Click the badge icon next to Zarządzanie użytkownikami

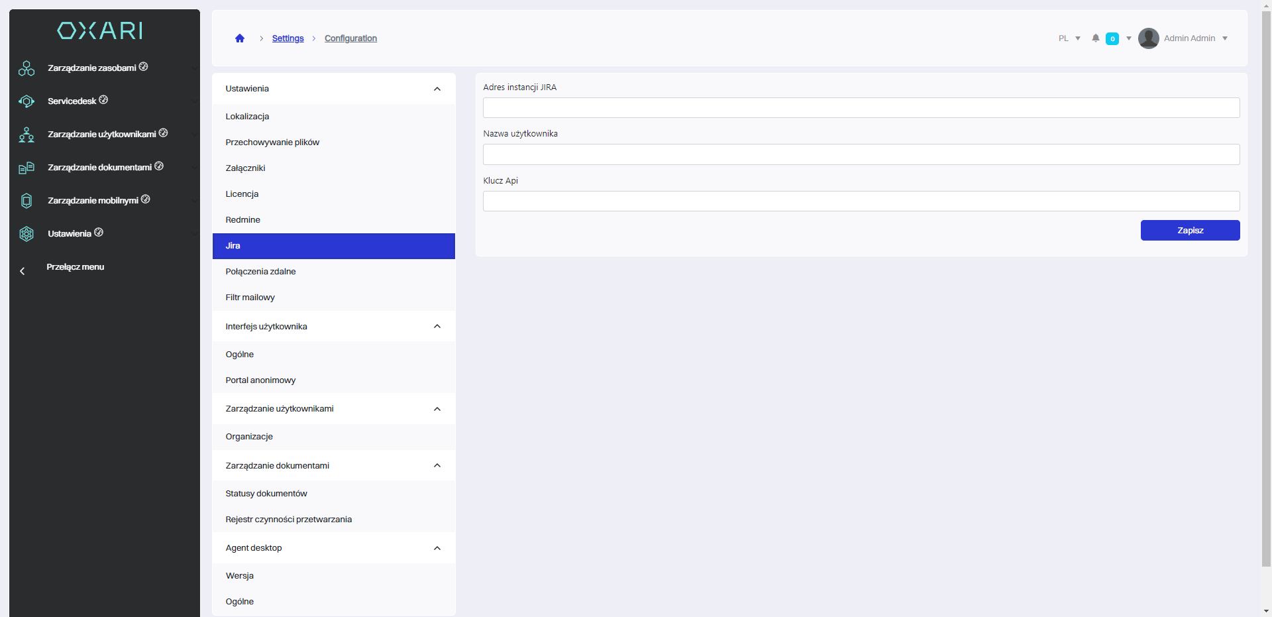click(163, 133)
